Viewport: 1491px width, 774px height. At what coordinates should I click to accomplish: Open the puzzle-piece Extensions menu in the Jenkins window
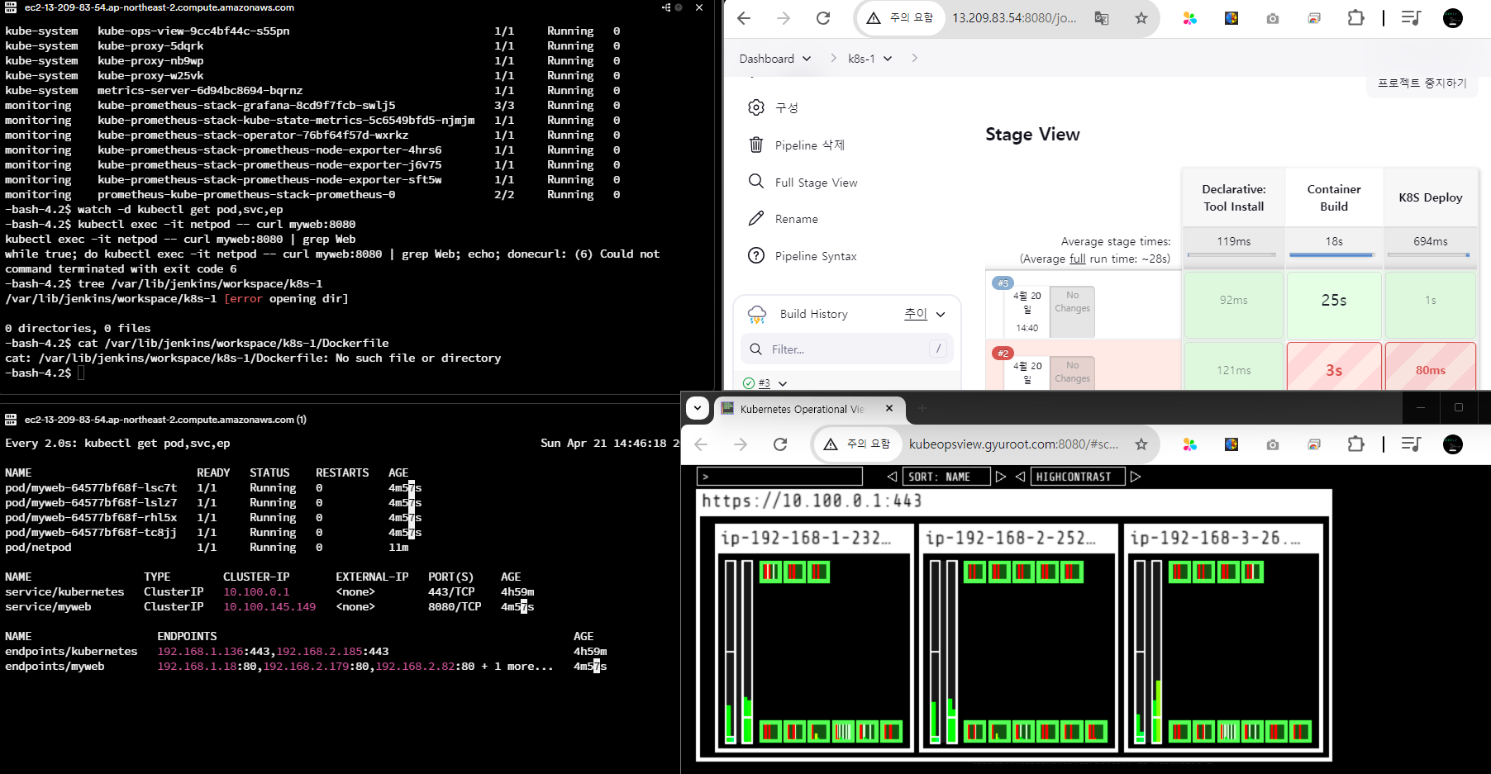coord(1356,18)
